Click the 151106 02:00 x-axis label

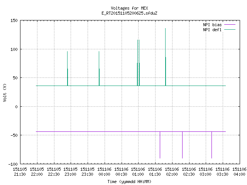tap(172, 172)
